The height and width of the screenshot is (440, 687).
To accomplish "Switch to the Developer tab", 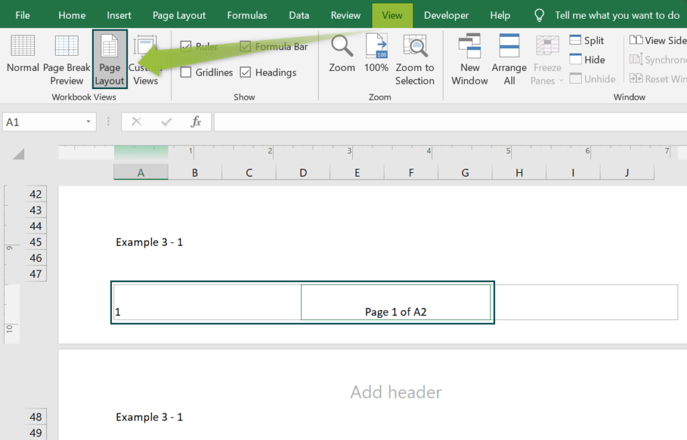I will 445,14.
